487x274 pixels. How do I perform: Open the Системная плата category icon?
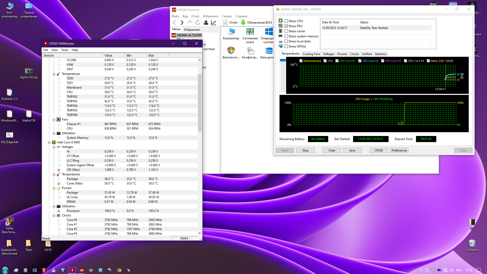(x=250, y=32)
